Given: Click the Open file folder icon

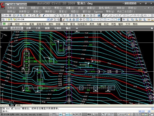Looking at the screenshot, I should click(x=6, y=15).
